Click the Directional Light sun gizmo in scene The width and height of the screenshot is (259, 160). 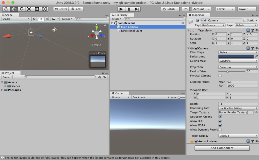[x=54, y=30]
